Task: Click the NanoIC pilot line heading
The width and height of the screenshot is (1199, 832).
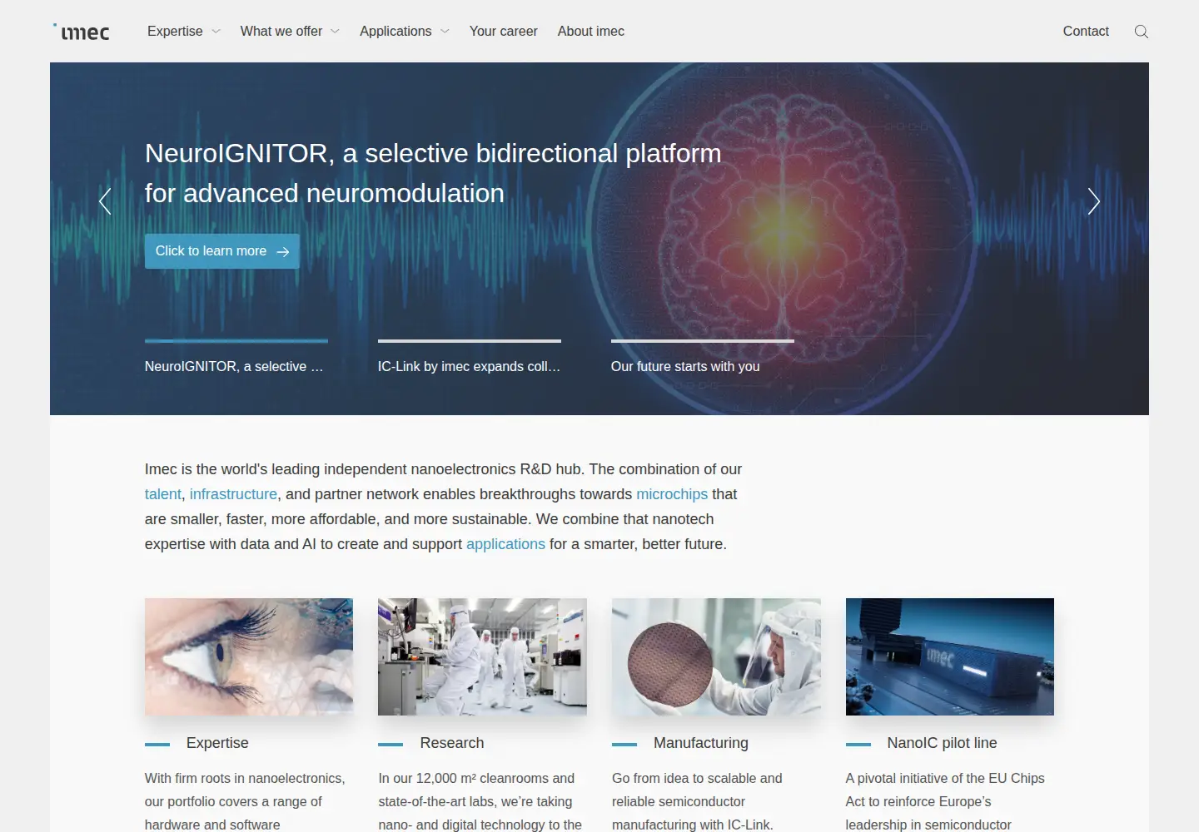Action: [942, 743]
